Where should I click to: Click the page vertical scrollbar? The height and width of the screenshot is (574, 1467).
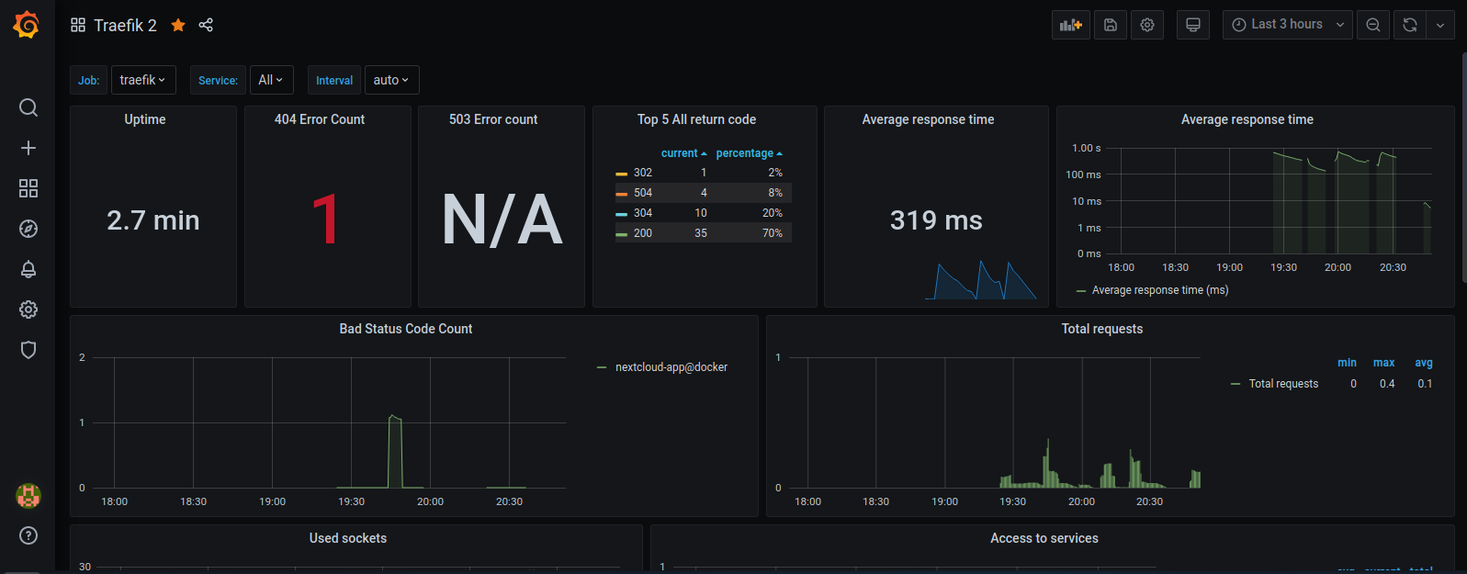tap(1463, 167)
